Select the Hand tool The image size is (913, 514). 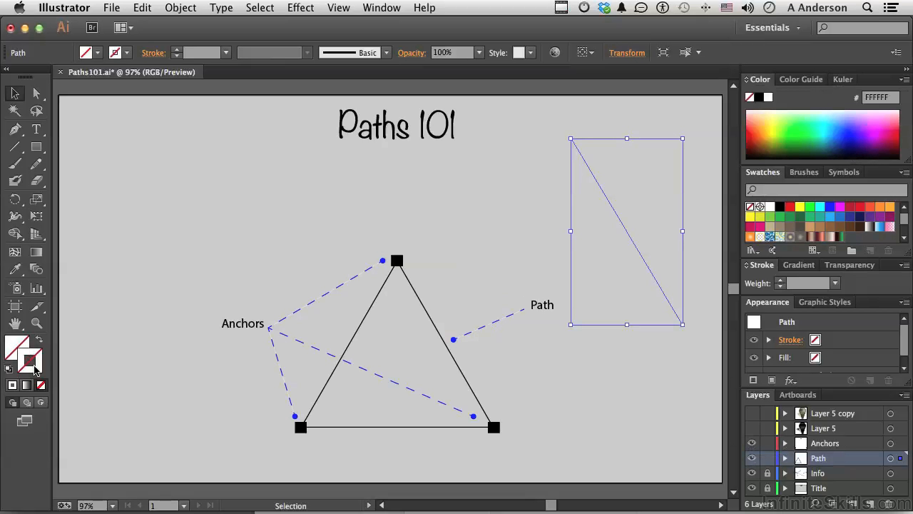click(x=15, y=323)
